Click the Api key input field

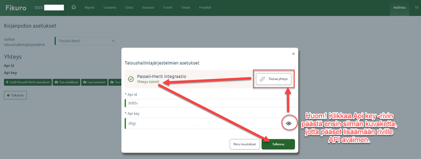(x=210, y=124)
